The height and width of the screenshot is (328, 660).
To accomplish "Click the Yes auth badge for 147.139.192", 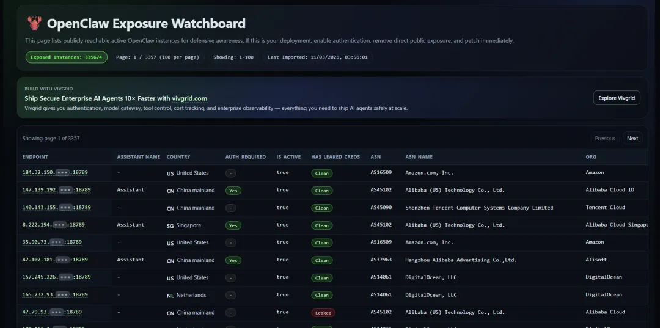I will coord(233,191).
